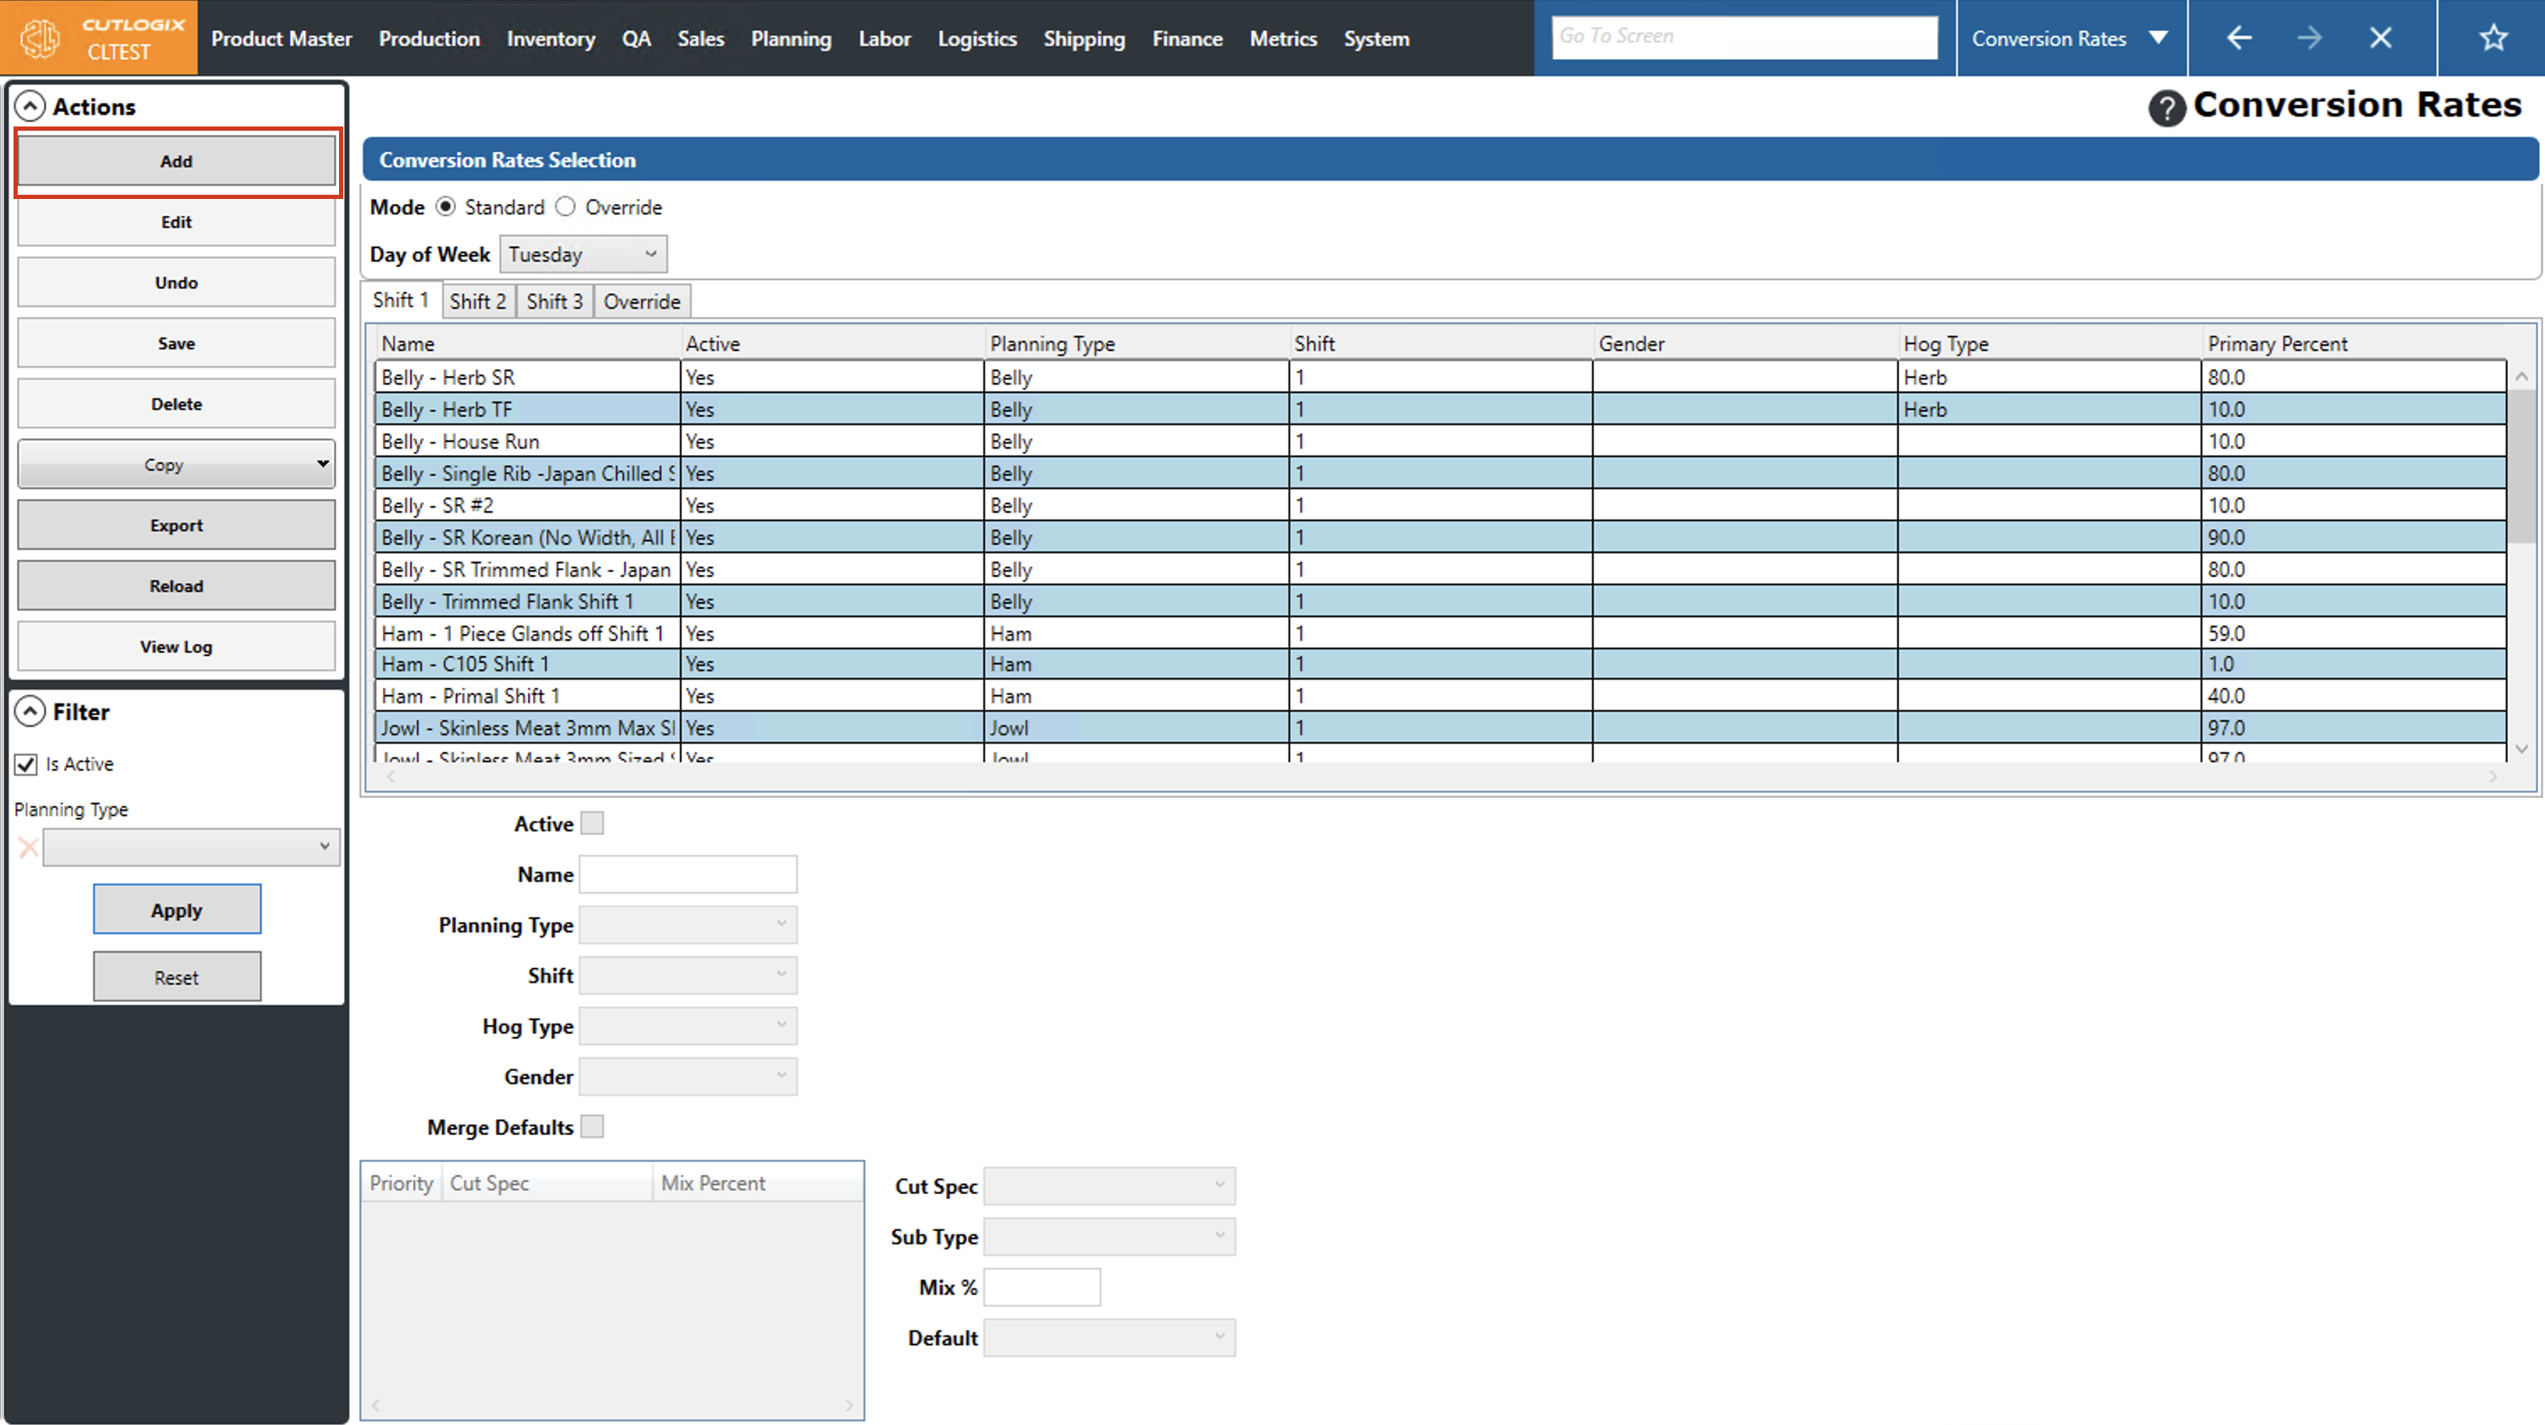Open the Day of Week dropdown

(x=583, y=254)
